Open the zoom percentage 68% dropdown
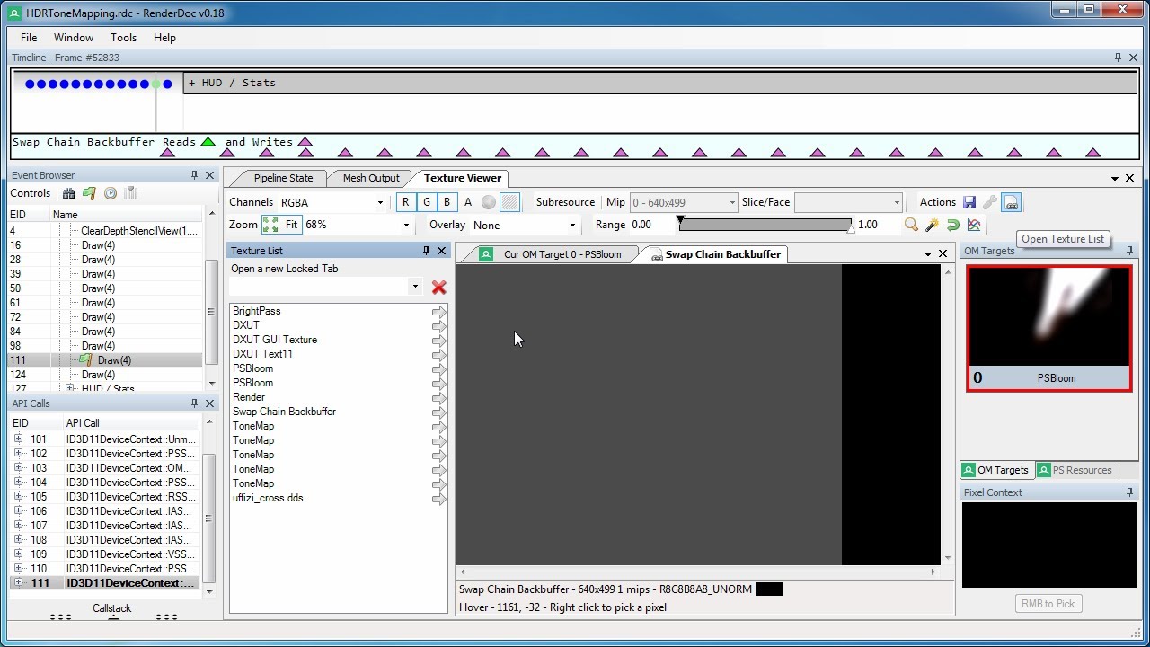The height and width of the screenshot is (647, 1150). coord(406,226)
